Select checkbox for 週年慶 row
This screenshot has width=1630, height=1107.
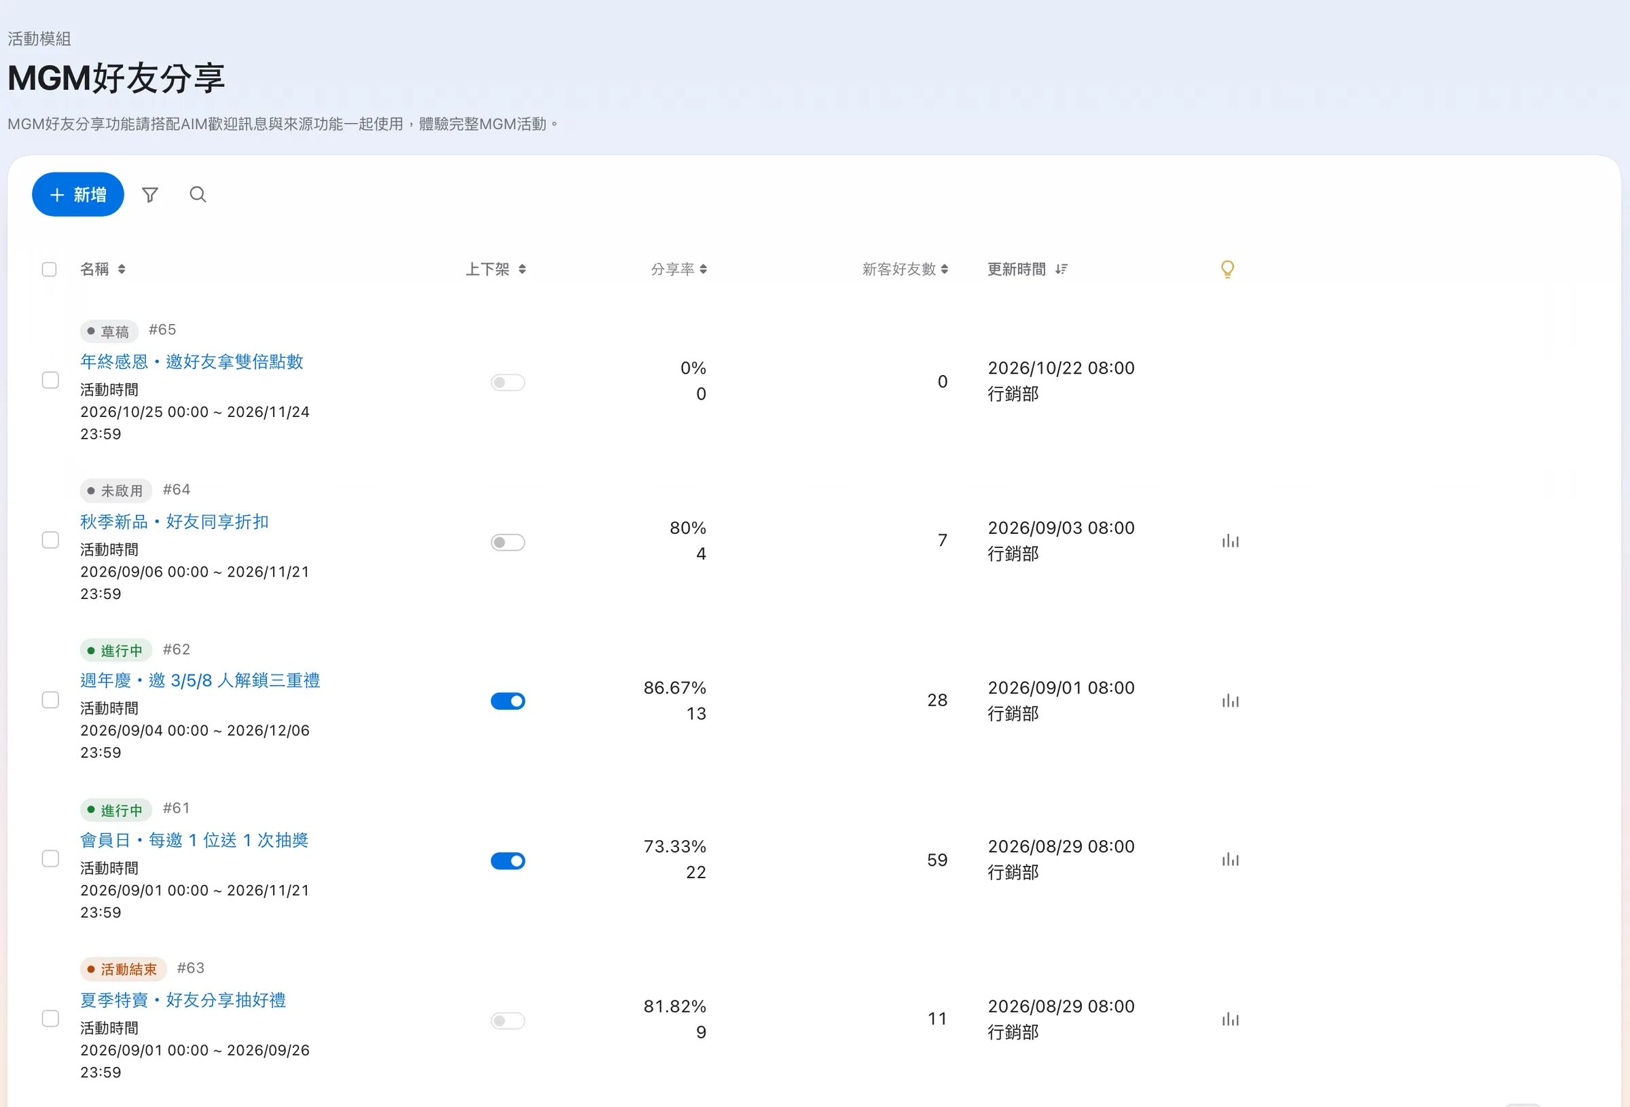click(x=50, y=700)
